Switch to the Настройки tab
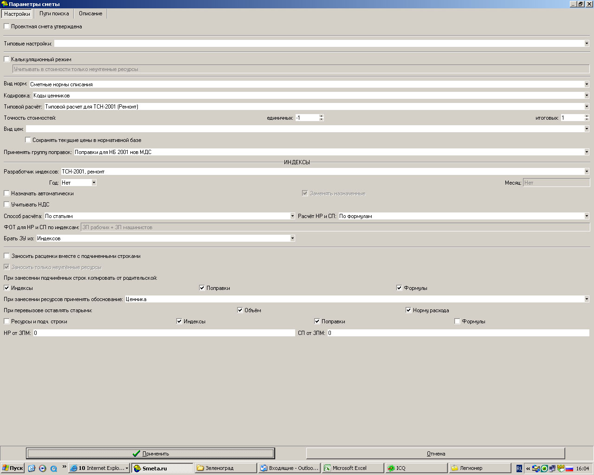Image resolution: width=594 pixels, height=475 pixels. click(x=17, y=14)
